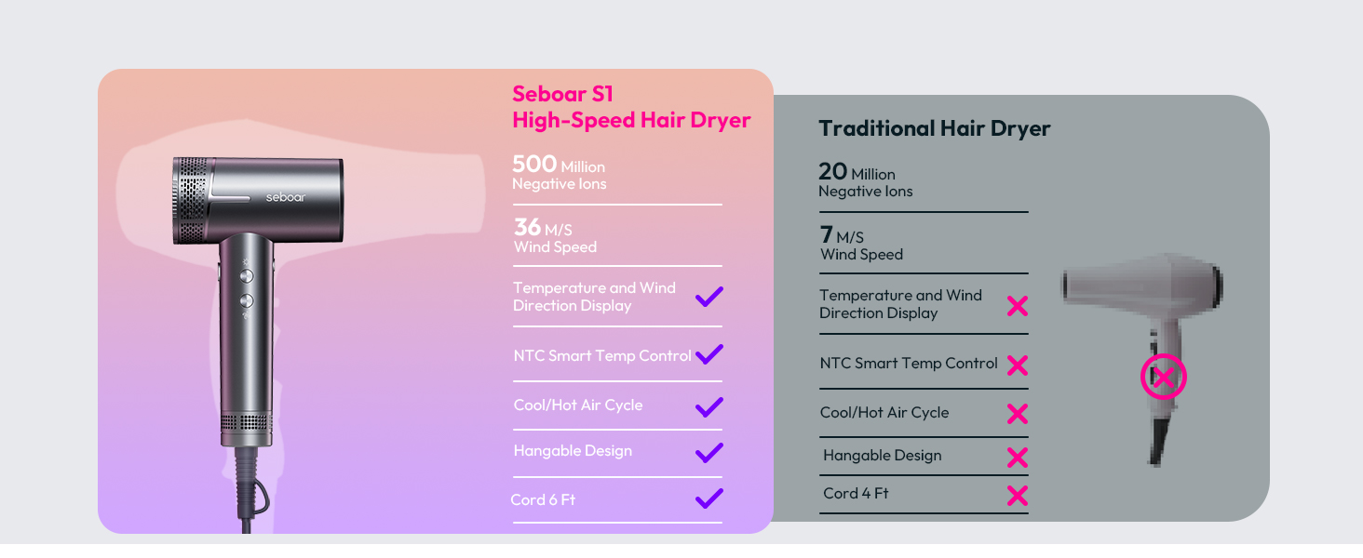
Task: Select the NTC Smart Temp Control checkmark
Action: pyautogui.click(x=708, y=354)
